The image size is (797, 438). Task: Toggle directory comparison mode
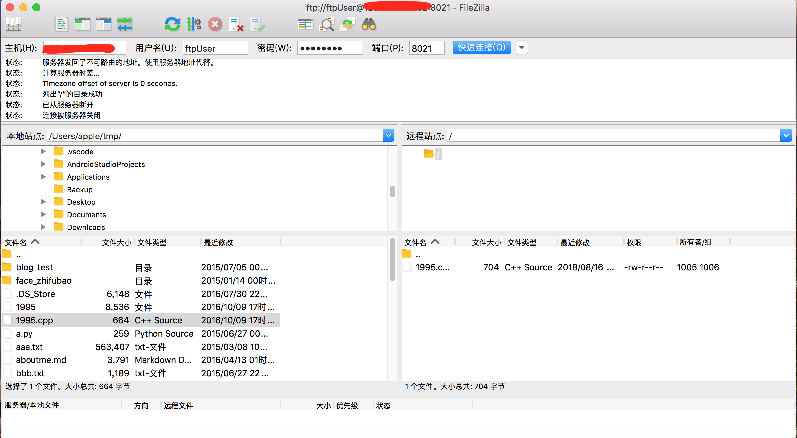coord(305,24)
